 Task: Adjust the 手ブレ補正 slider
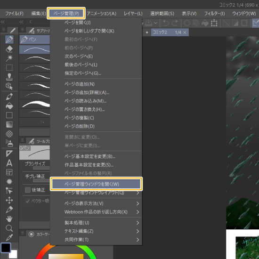coord(41,180)
